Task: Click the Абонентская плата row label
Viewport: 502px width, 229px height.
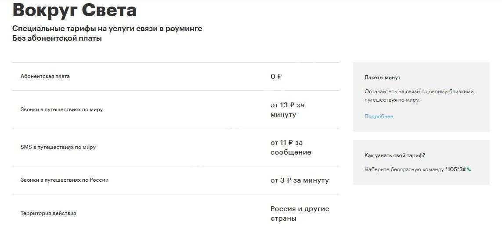Action: pos(45,76)
